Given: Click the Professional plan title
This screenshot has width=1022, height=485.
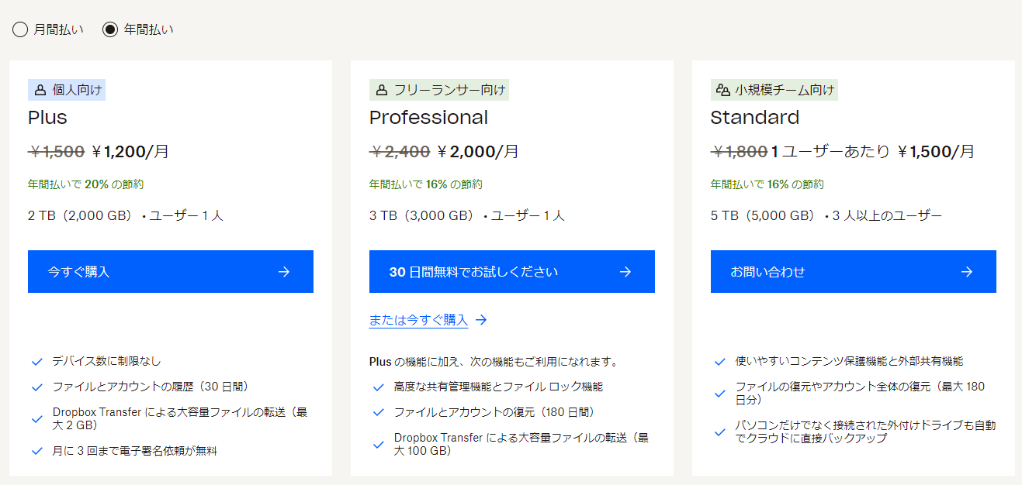Looking at the screenshot, I should 429,118.
